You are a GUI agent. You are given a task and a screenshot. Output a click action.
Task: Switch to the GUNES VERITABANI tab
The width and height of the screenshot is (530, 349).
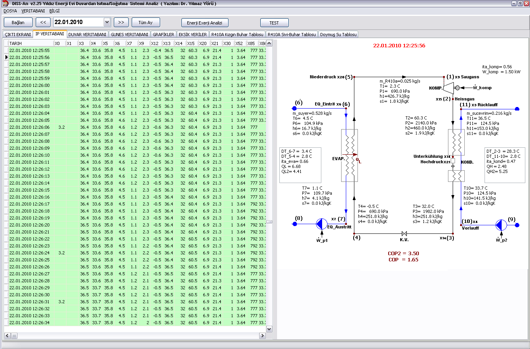(129, 35)
